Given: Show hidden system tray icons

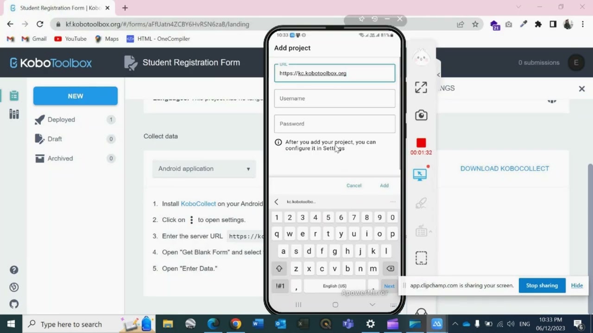Looking at the screenshot, I should (455, 324).
